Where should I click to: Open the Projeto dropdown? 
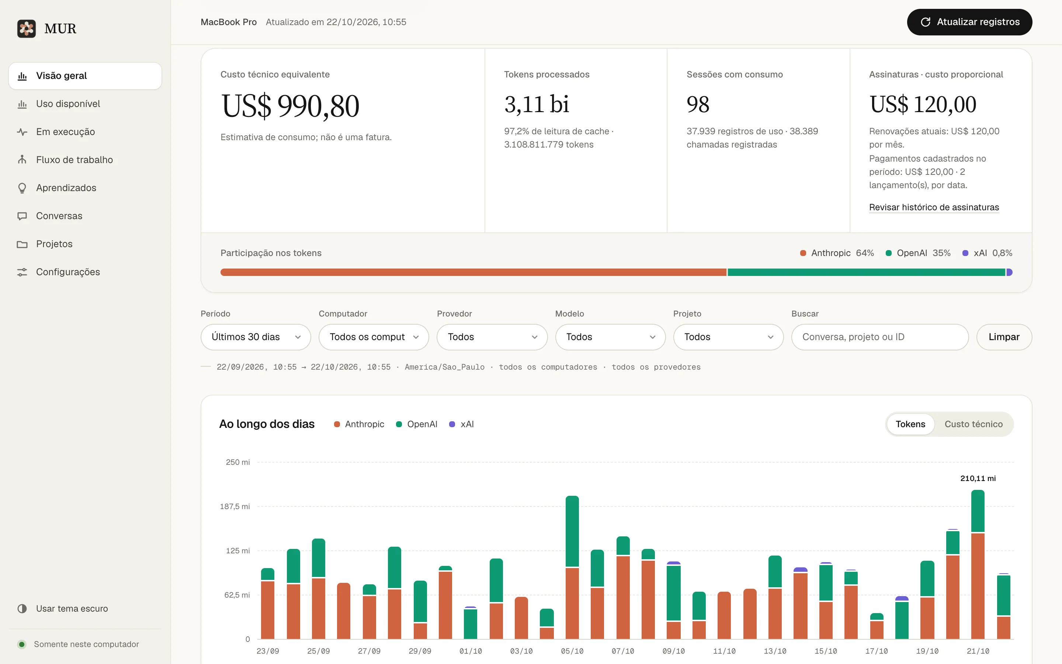point(728,337)
